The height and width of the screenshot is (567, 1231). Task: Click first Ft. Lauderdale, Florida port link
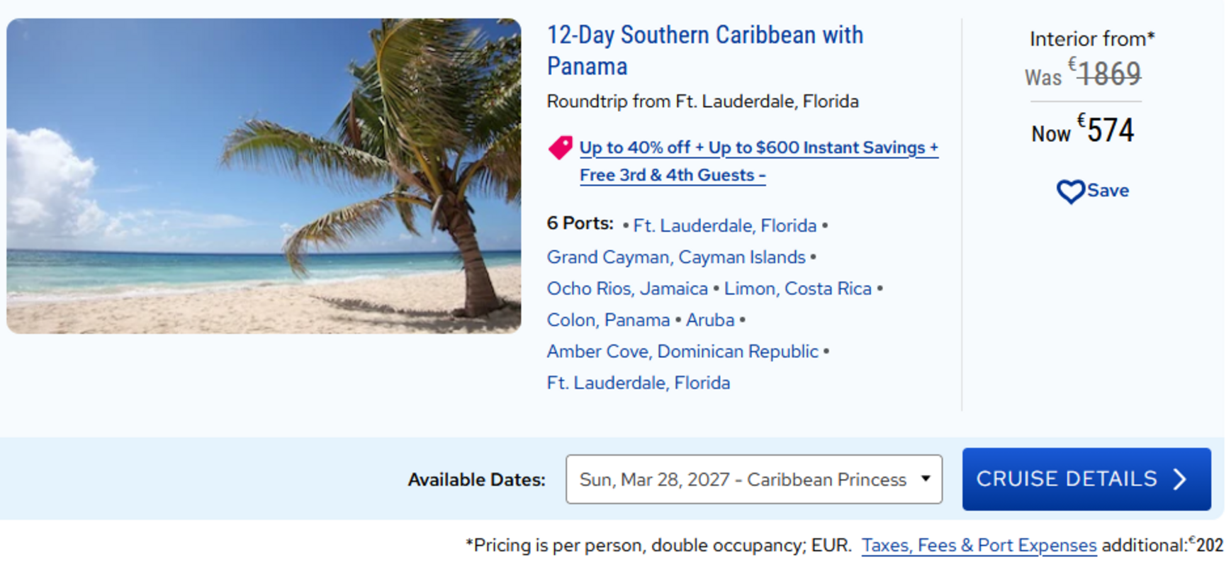click(x=724, y=226)
